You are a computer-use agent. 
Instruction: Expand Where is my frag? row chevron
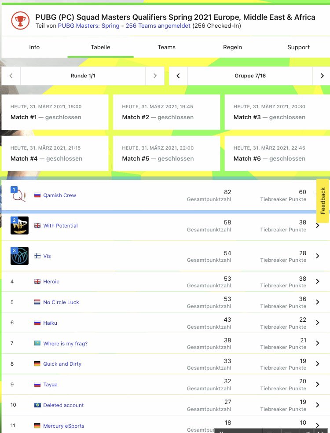318,343
